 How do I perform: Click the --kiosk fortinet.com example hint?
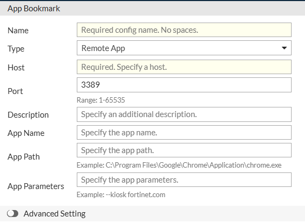point(121,194)
